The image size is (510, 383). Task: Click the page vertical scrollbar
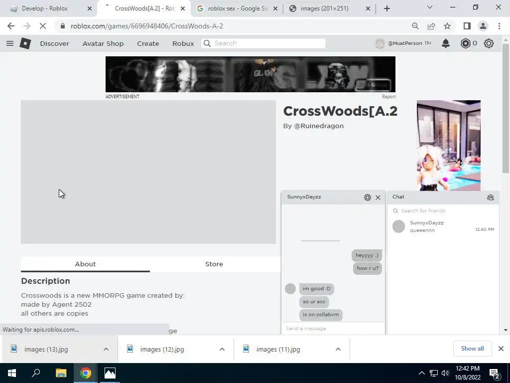pyautogui.click(x=506, y=108)
